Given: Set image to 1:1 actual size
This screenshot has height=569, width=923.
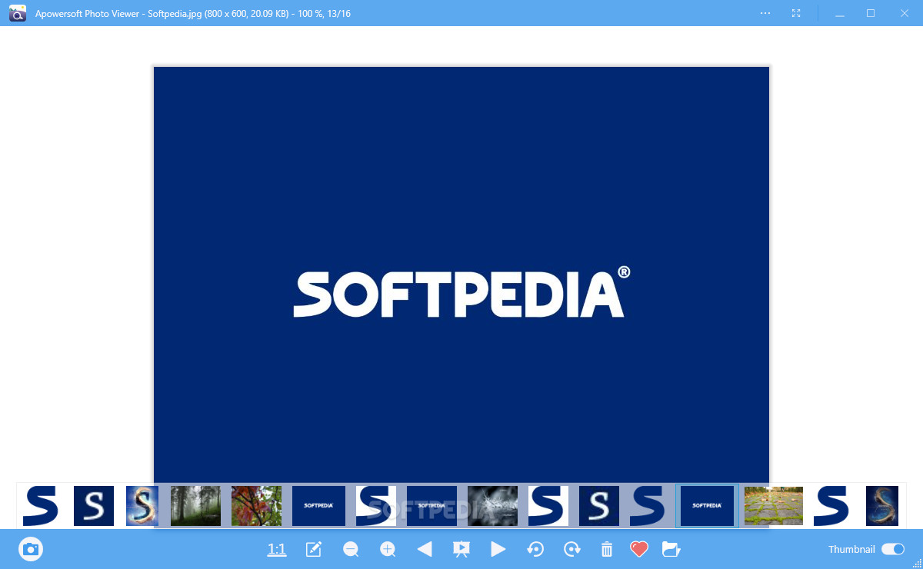Looking at the screenshot, I should pyautogui.click(x=277, y=549).
